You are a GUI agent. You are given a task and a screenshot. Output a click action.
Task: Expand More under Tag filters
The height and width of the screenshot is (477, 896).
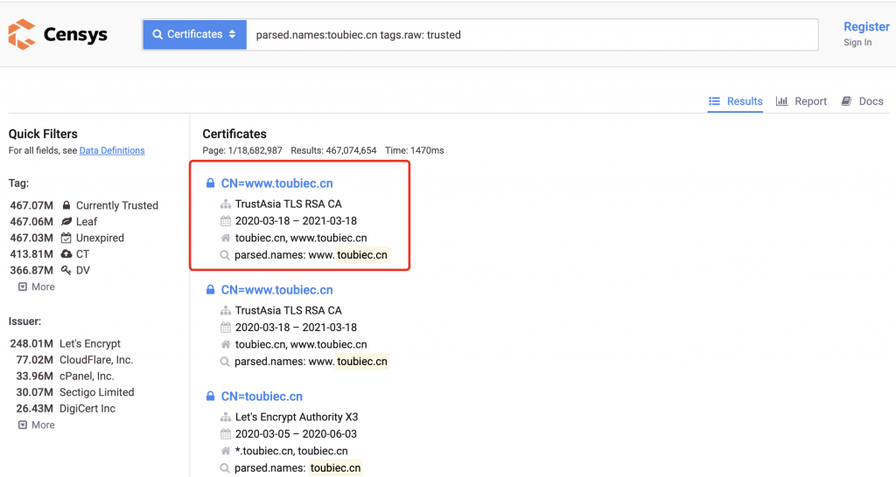[37, 287]
